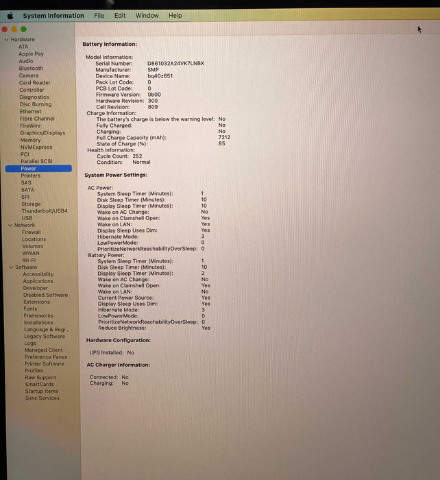Collapse the Hardware section chevron
440x480 pixels.
[x=6, y=40]
